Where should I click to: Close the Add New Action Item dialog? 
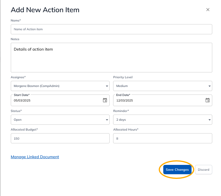tap(208, 10)
